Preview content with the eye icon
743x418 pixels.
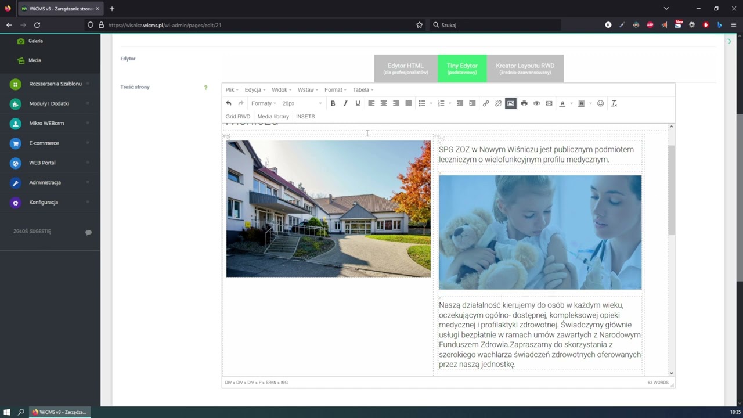[x=536, y=103]
